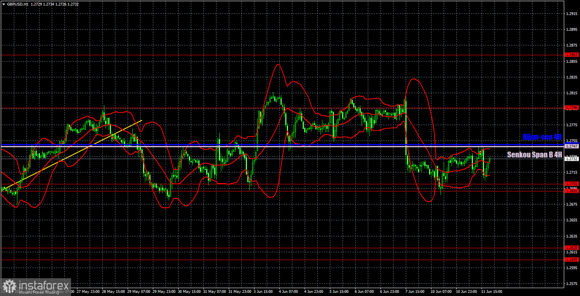
Task: Click the 1.2915 price axis label
Action: point(572,14)
